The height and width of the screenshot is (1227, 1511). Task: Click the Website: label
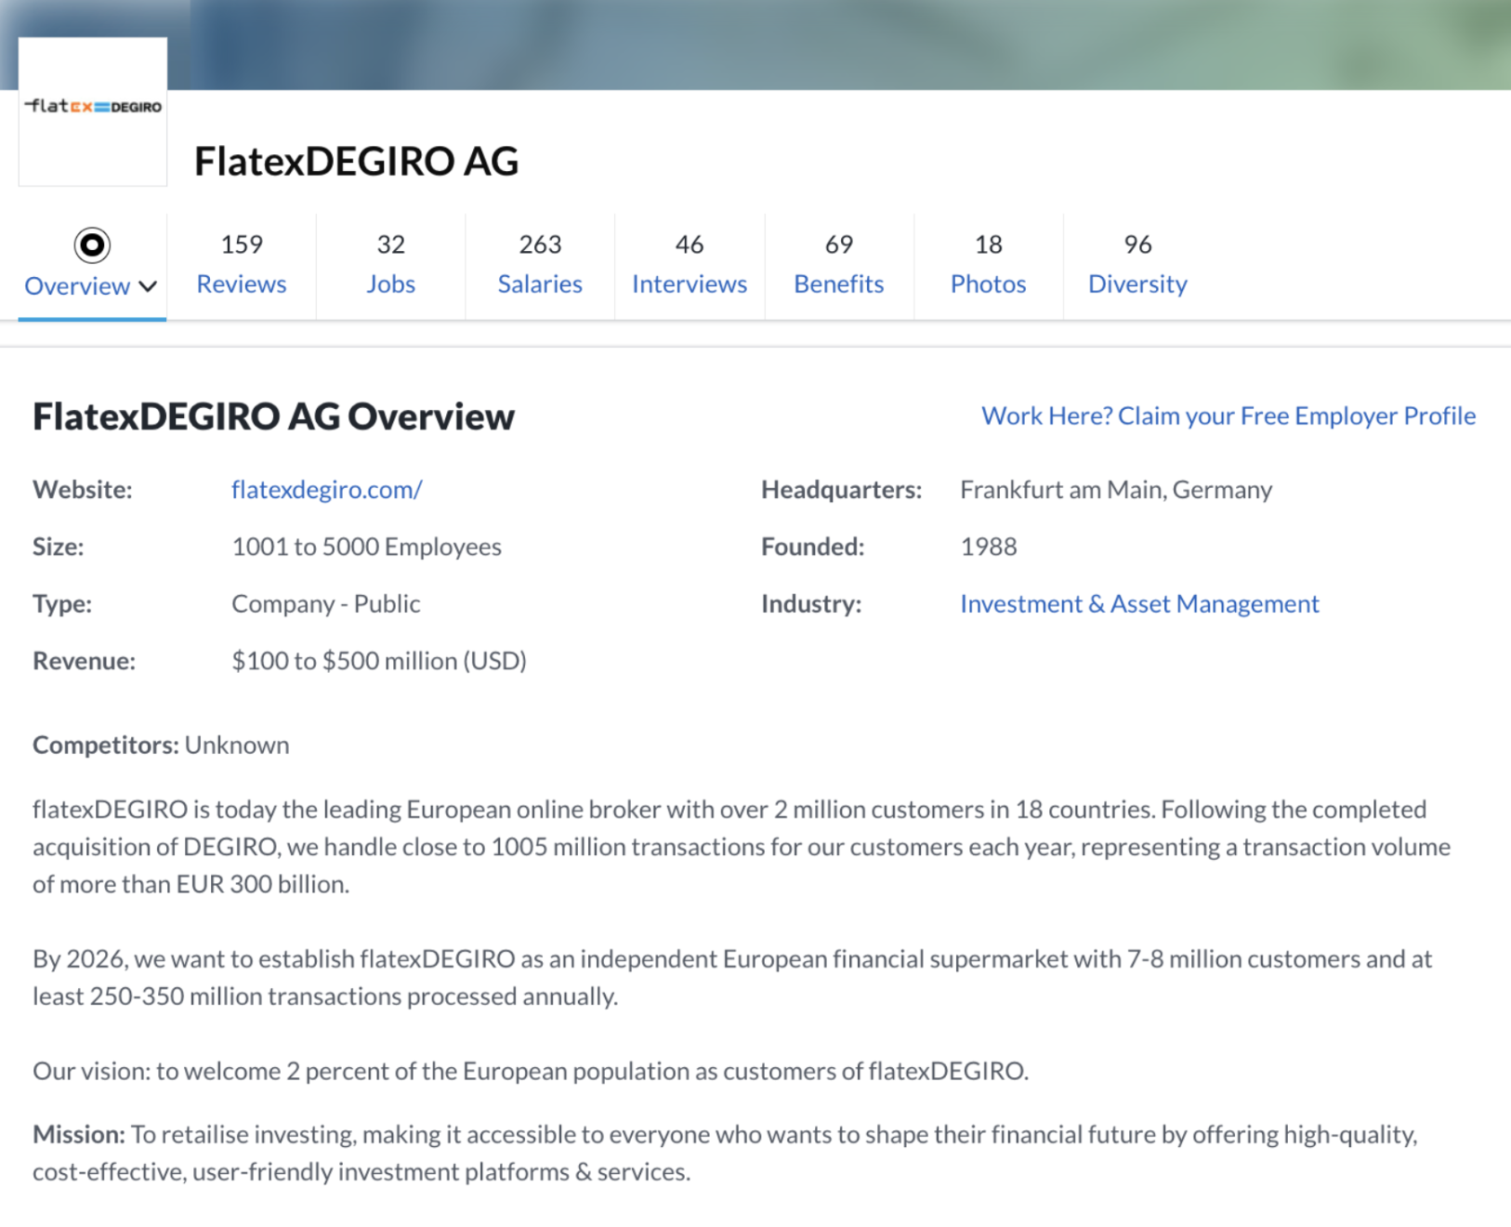83,490
